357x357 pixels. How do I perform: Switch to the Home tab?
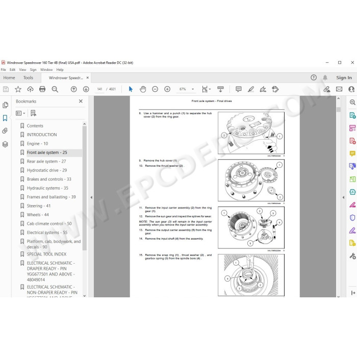coord(9,78)
